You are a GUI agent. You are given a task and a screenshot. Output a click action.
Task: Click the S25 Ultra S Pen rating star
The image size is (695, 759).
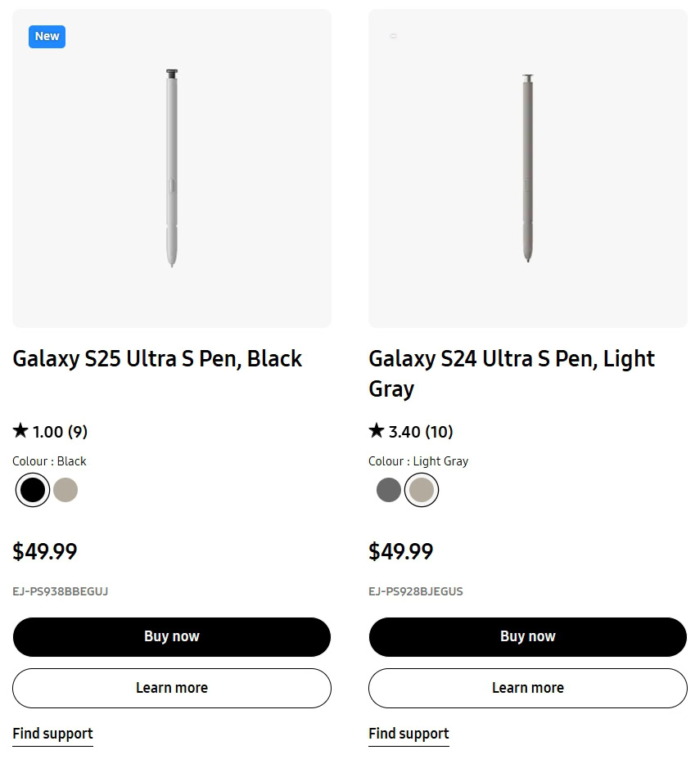coord(20,430)
